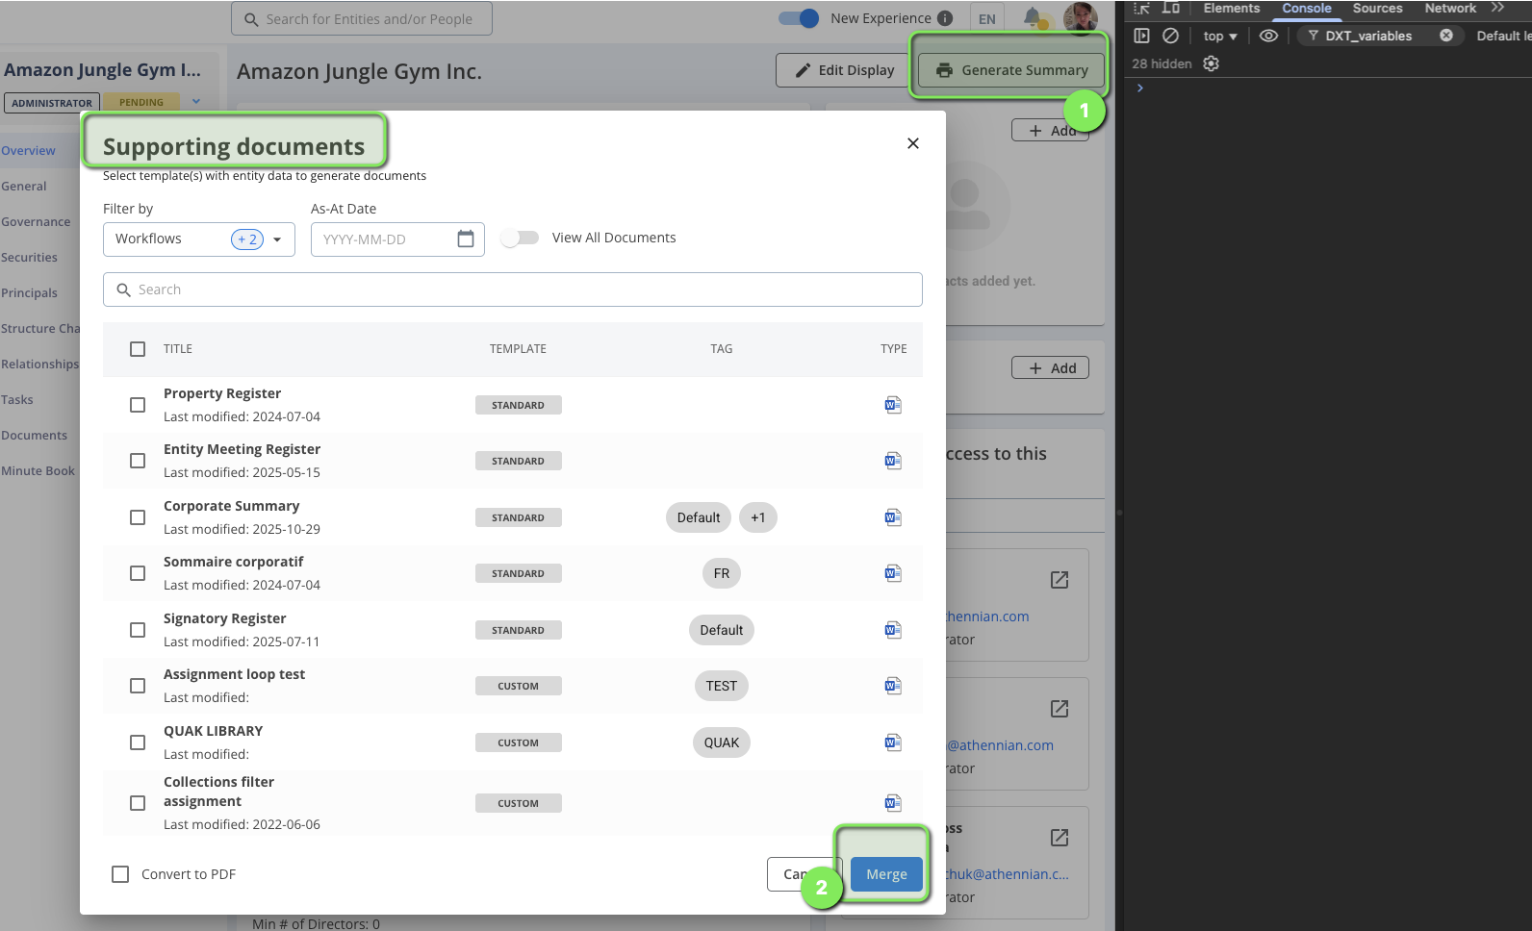Click the clear console icon

coord(1170,36)
